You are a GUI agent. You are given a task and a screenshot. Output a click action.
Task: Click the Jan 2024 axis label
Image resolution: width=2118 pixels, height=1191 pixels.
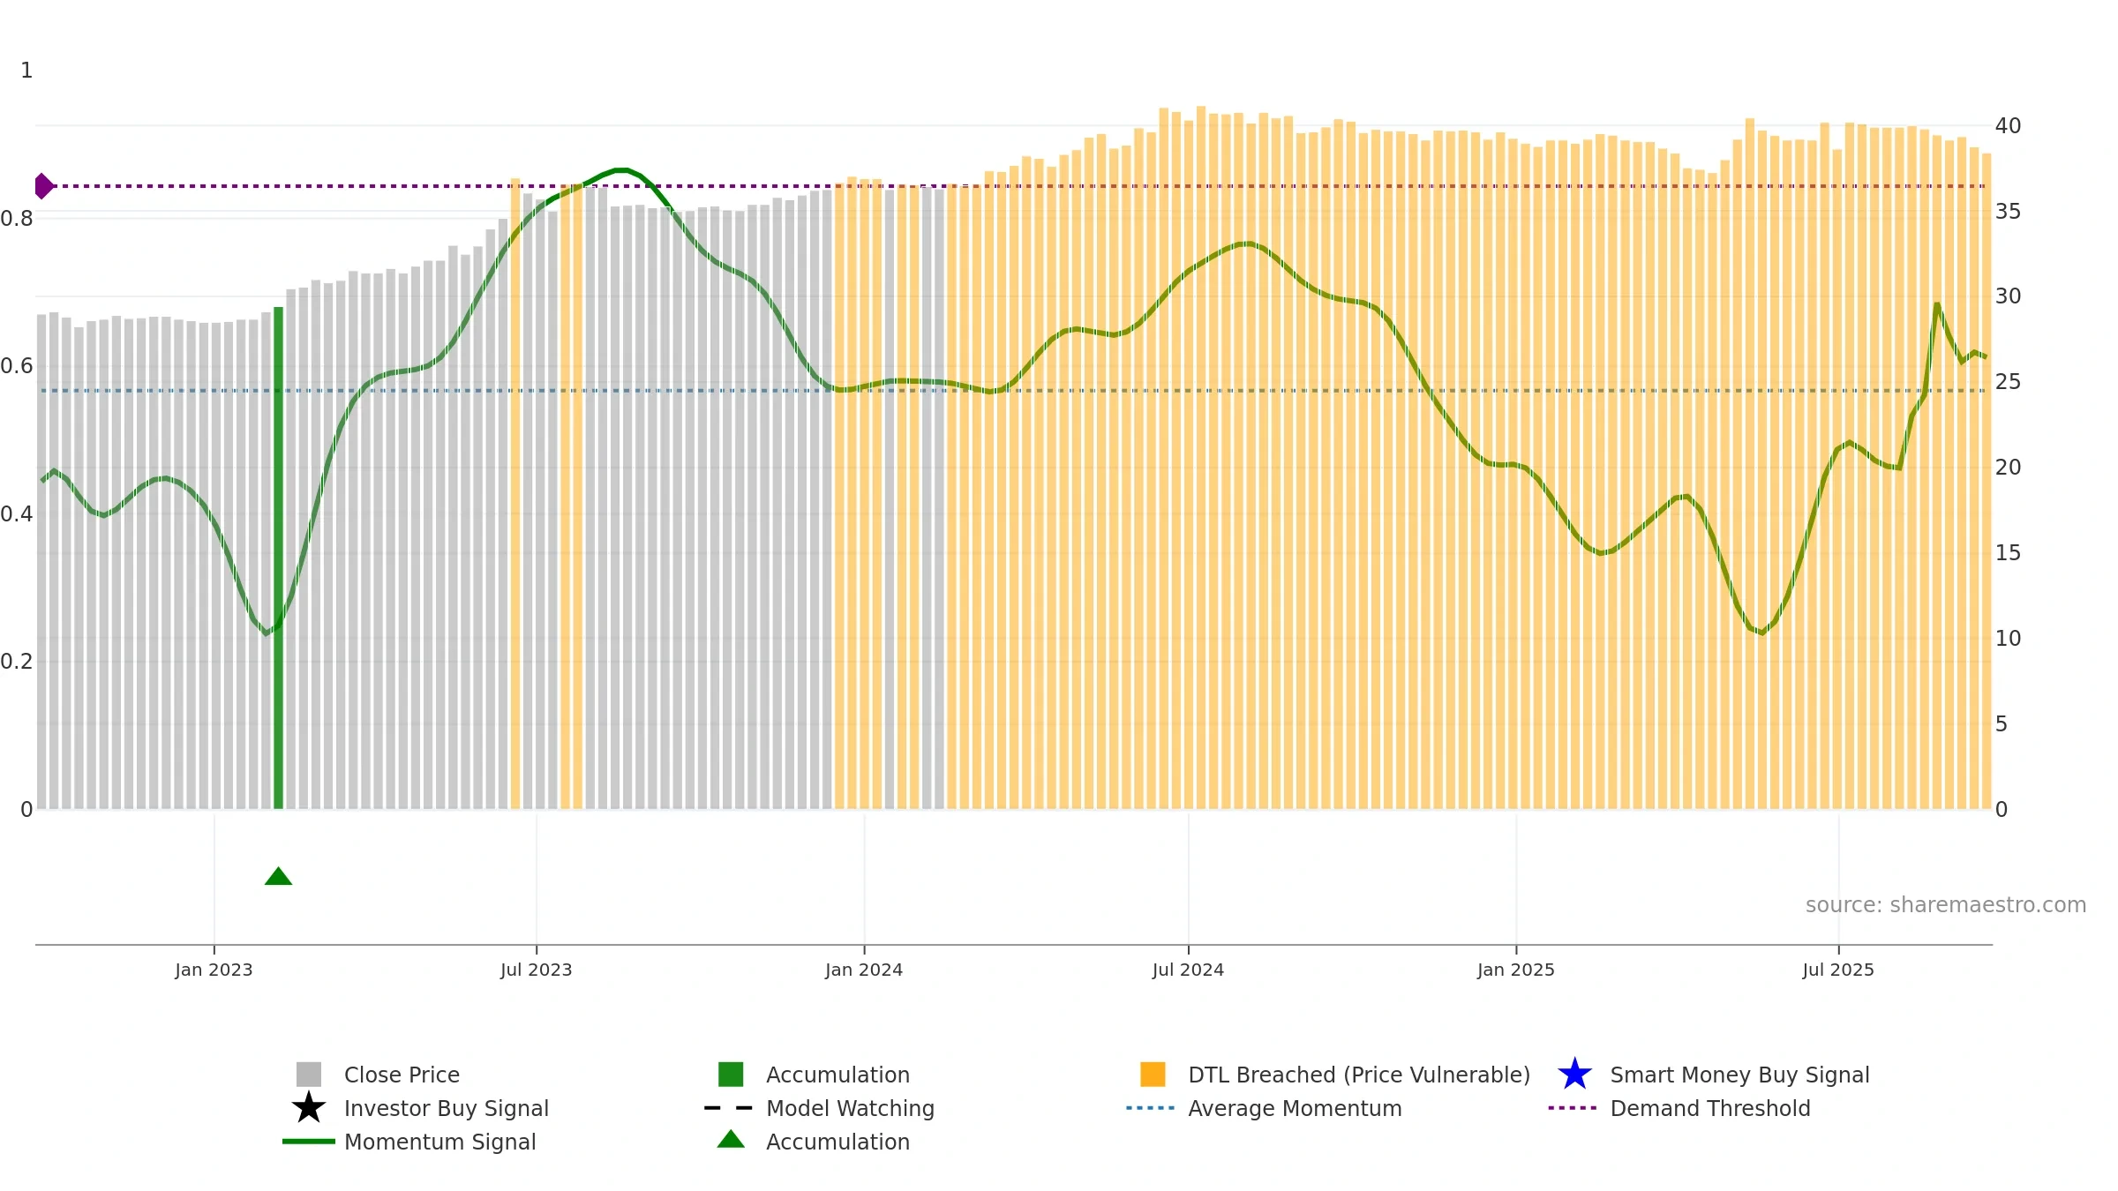[864, 970]
